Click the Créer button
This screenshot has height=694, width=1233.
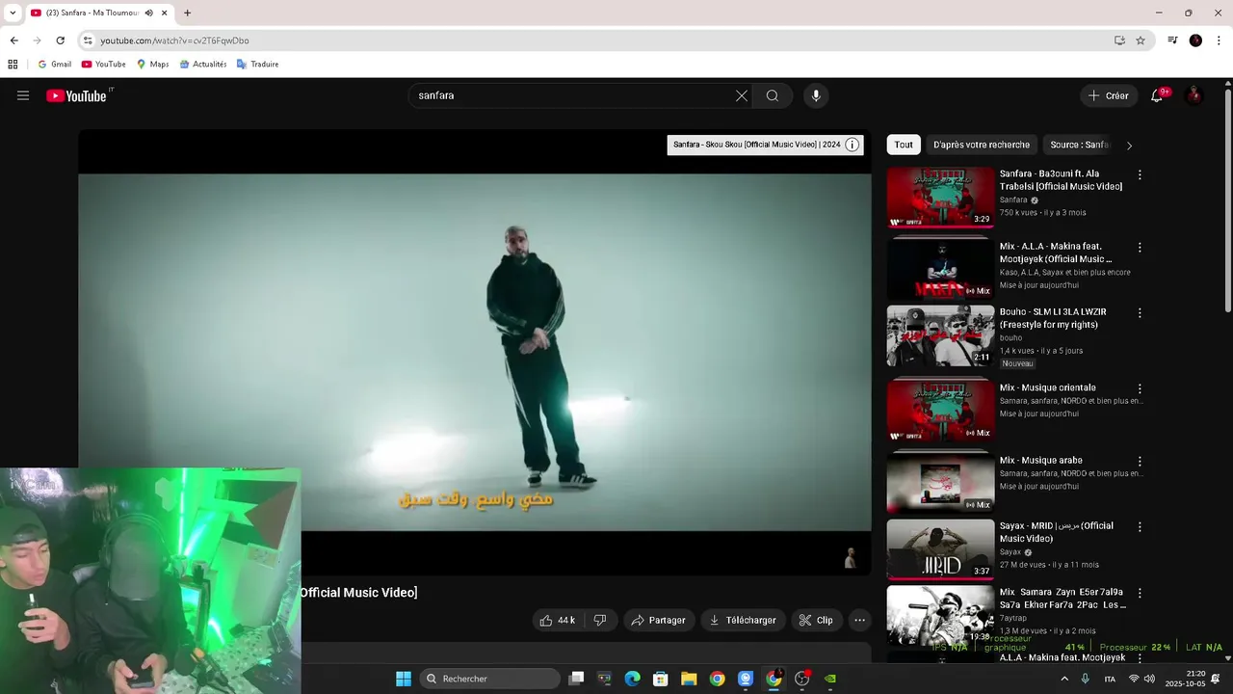tap(1108, 95)
